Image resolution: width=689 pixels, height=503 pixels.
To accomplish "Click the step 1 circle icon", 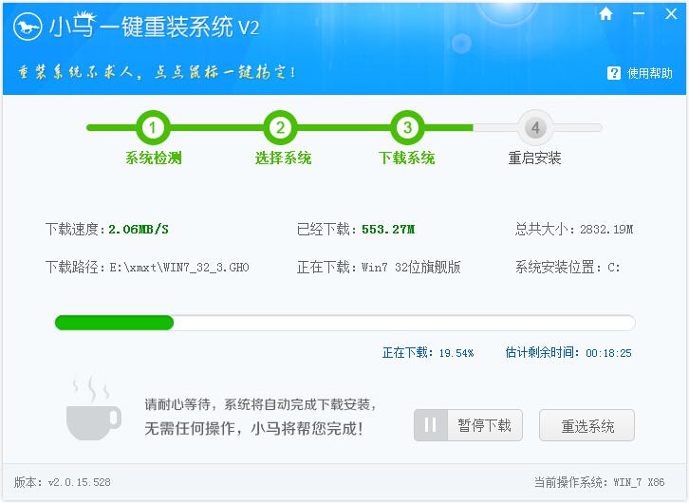I will 153,127.
